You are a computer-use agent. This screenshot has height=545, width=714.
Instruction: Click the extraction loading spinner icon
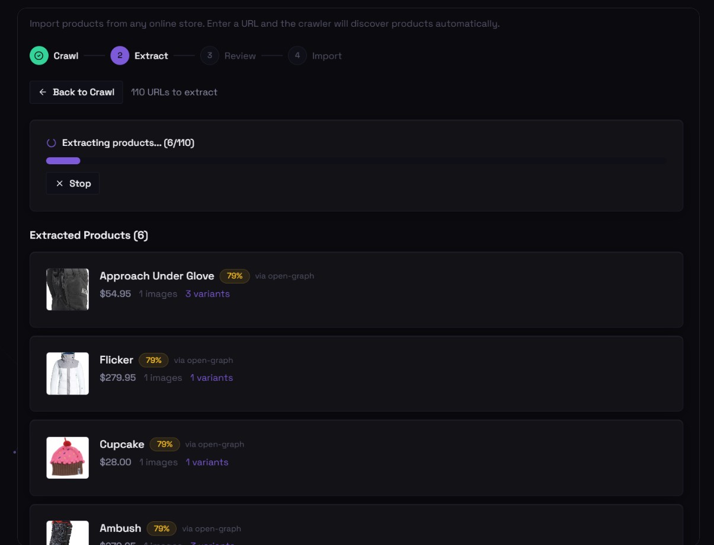tap(52, 143)
